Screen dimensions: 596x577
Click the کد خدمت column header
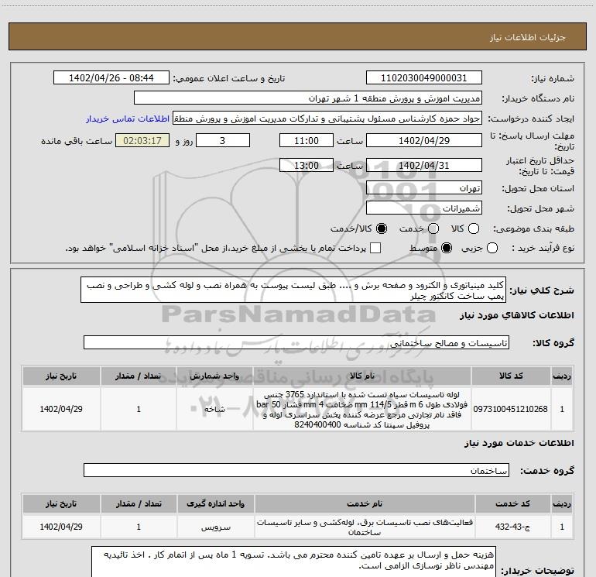(512, 503)
